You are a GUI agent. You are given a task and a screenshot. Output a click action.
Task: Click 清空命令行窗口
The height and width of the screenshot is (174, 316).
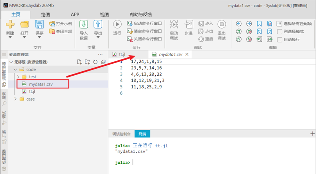(144, 31)
